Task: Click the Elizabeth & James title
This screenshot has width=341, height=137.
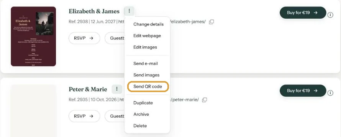Action: tap(94, 11)
